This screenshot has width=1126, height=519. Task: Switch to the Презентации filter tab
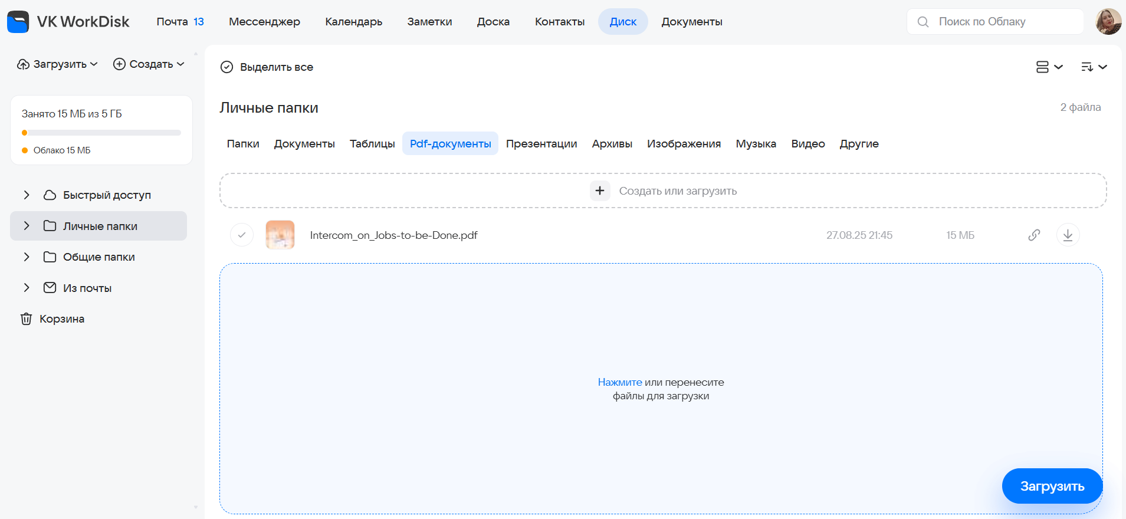(541, 144)
